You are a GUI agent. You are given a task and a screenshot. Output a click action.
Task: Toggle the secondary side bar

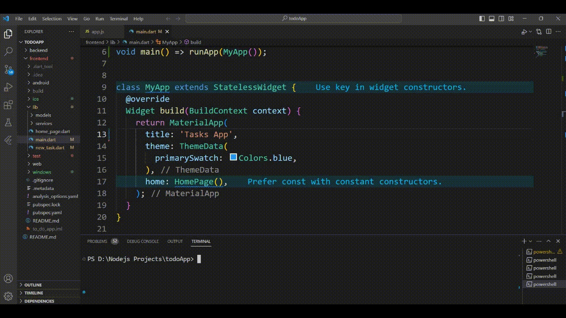[x=501, y=19]
